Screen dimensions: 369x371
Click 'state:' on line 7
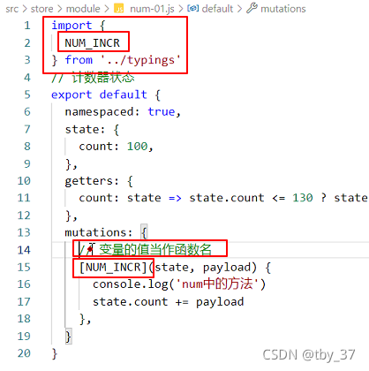pos(85,129)
